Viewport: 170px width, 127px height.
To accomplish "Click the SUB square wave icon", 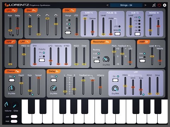I will pos(137,13).
